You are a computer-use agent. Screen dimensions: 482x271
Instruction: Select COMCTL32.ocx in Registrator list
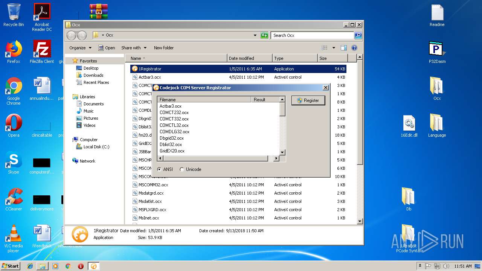[x=174, y=125]
